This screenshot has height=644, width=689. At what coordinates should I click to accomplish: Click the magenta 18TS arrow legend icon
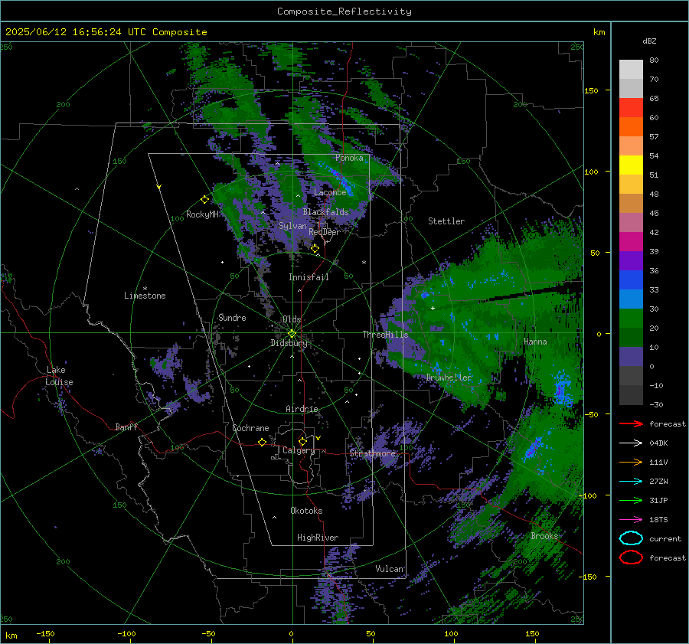click(631, 520)
